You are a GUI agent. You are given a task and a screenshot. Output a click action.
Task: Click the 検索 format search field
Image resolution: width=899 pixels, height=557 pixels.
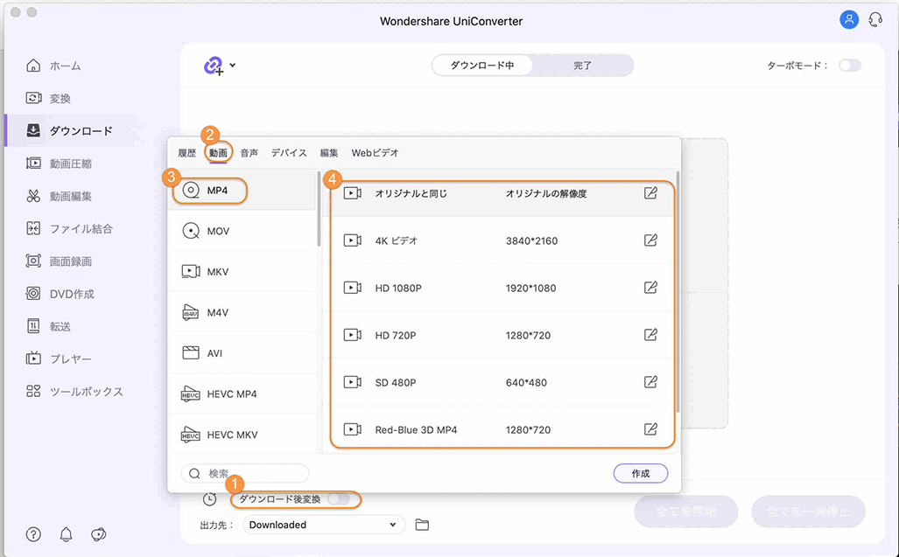click(245, 473)
